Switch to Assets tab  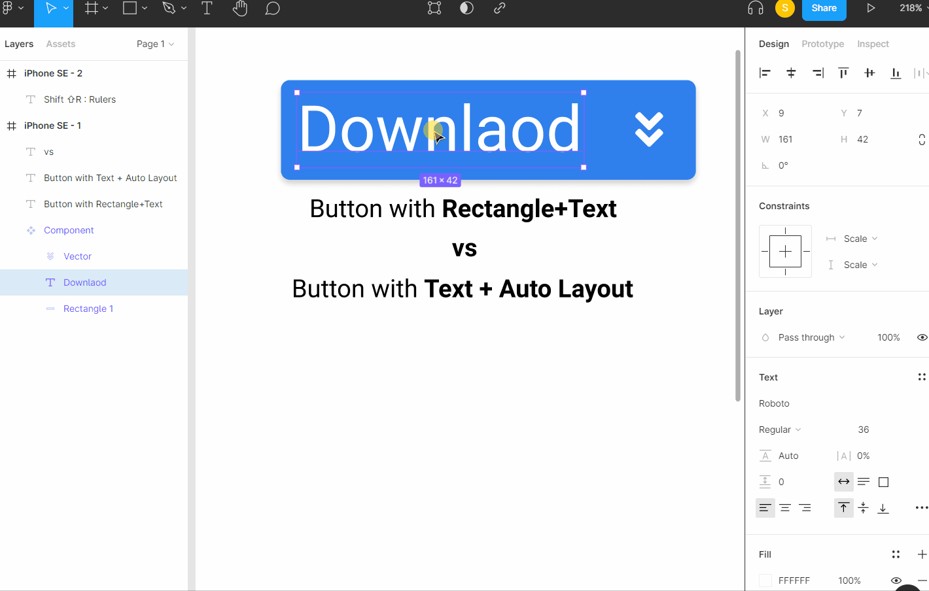61,44
